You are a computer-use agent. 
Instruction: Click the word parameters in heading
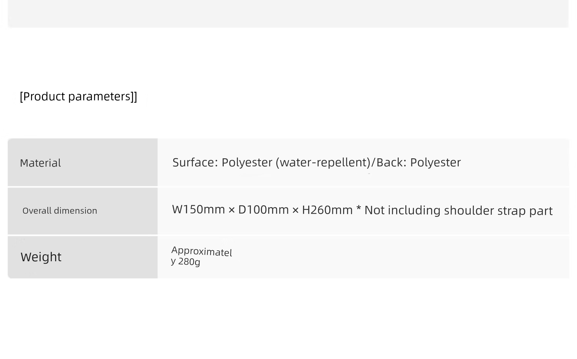[x=102, y=97]
